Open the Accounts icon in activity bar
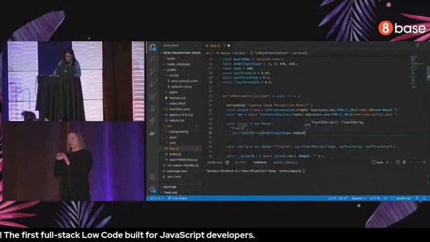The image size is (430, 242). (x=153, y=177)
